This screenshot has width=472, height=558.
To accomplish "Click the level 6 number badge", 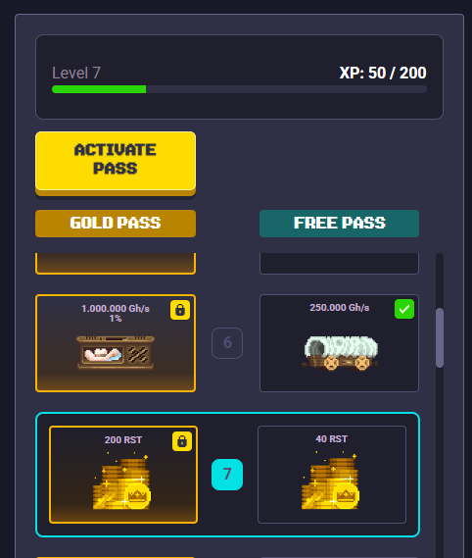I will (227, 342).
